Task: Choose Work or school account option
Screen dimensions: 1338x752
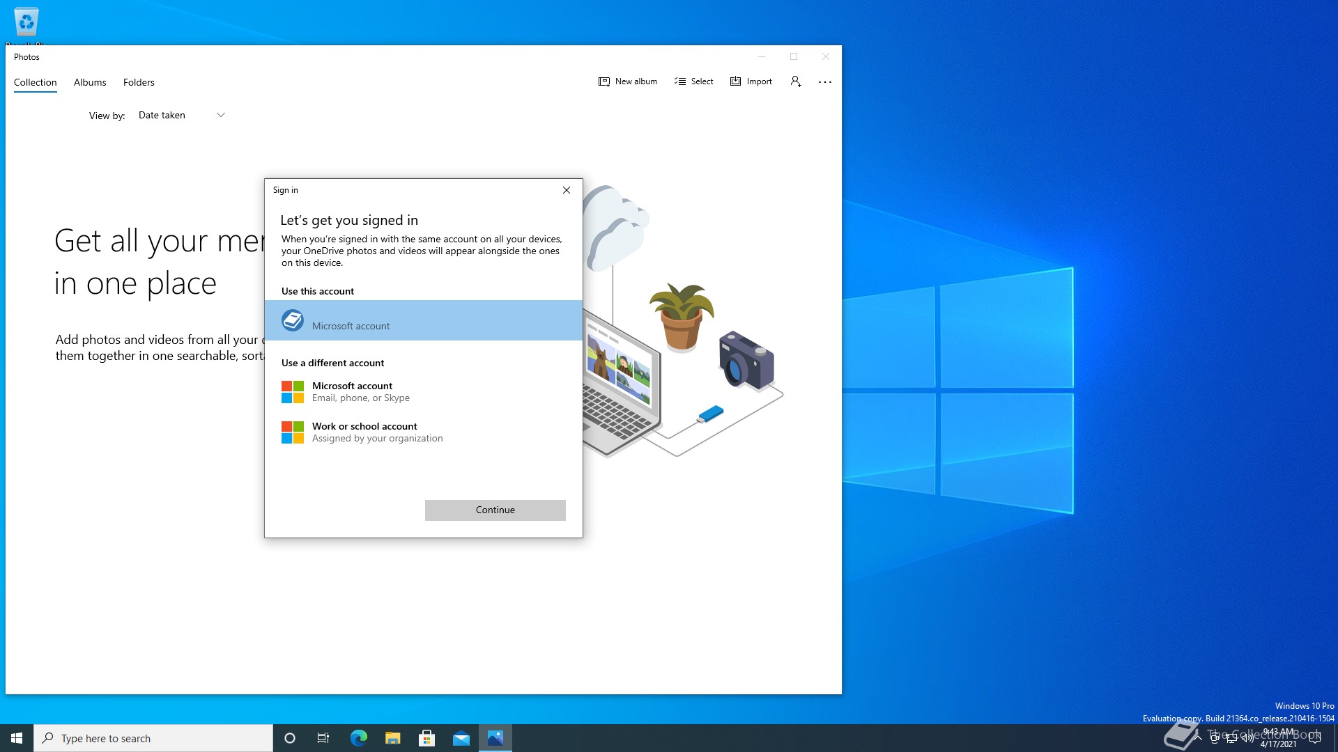Action: 424,432
